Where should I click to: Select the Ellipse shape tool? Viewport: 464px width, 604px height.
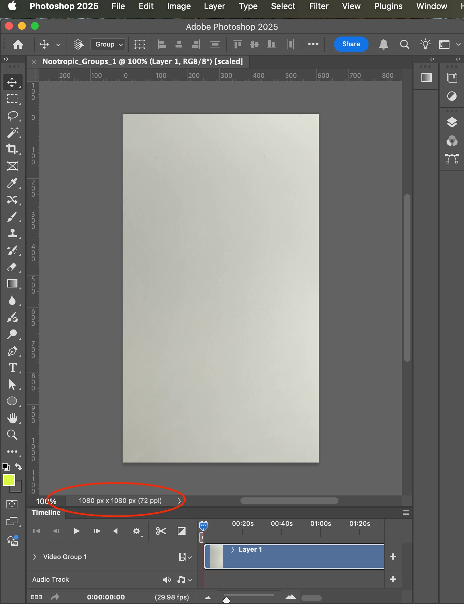12,401
